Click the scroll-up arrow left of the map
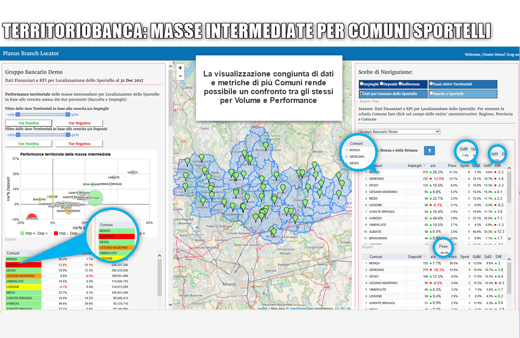 (171, 67)
